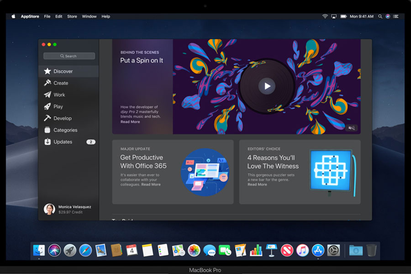Open the Trash in the Dock
Image resolution: width=411 pixels, height=274 pixels.
pyautogui.click(x=371, y=250)
